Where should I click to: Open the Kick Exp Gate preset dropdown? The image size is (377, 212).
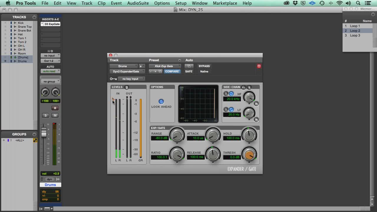(x=165, y=66)
